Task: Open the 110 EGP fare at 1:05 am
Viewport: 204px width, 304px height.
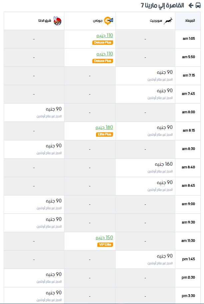Action: pos(105,35)
